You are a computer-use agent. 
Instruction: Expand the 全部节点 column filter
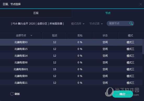point(31,36)
